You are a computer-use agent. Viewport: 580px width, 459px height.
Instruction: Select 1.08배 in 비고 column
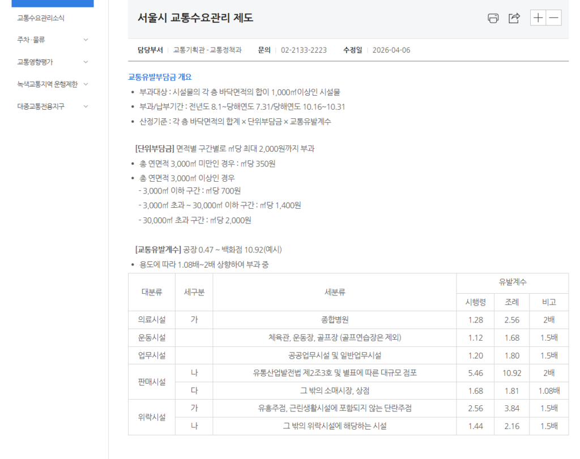[549, 391]
